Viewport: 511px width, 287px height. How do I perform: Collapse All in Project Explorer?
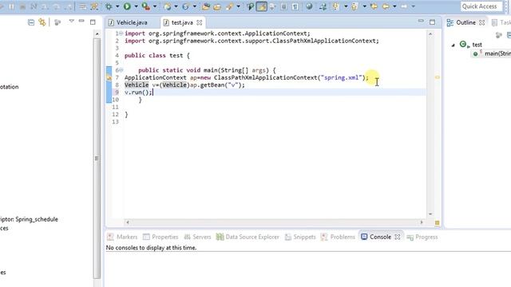(x=31, y=22)
